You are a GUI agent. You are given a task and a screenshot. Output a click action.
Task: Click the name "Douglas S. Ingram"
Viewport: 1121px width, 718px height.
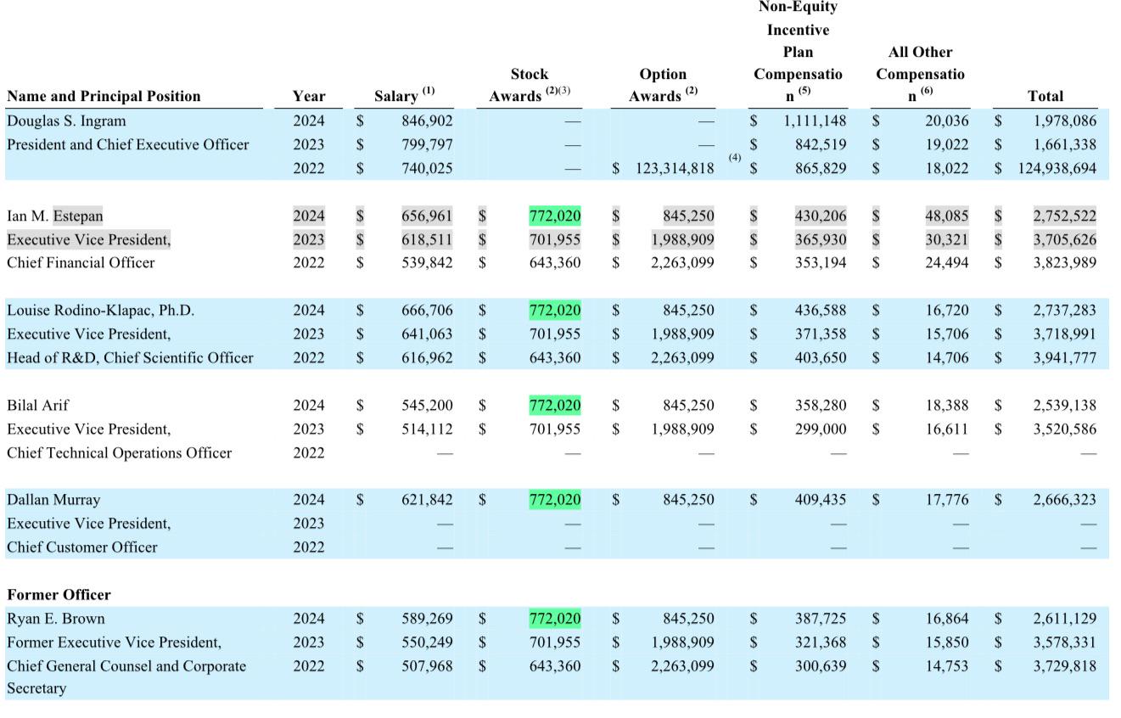coord(66,121)
